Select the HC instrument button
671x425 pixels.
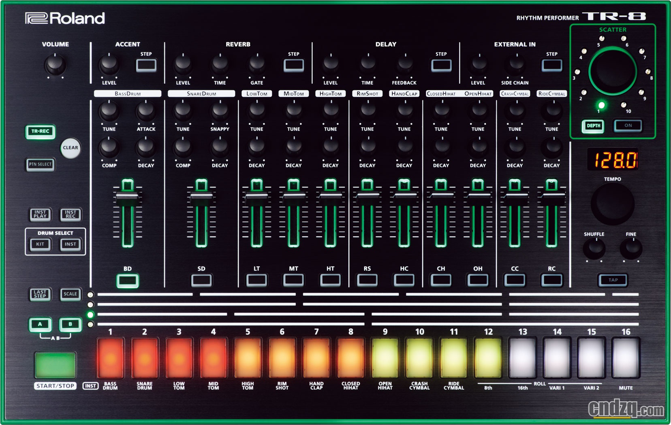(404, 280)
